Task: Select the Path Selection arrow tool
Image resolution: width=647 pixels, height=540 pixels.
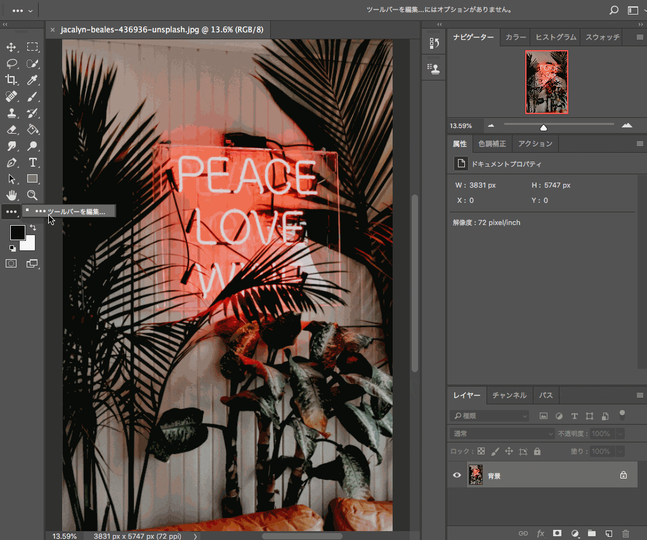Action: tap(11, 179)
